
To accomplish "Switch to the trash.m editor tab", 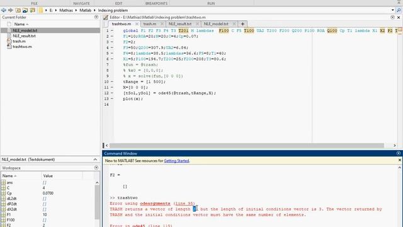I will (x=150, y=24).
